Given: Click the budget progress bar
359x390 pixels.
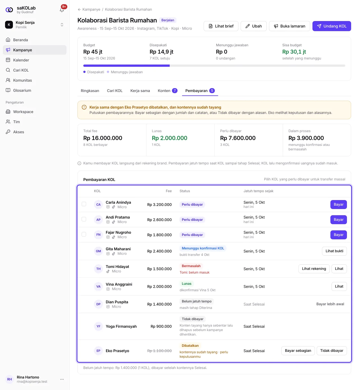Looking at the screenshot, I should pos(214,66).
